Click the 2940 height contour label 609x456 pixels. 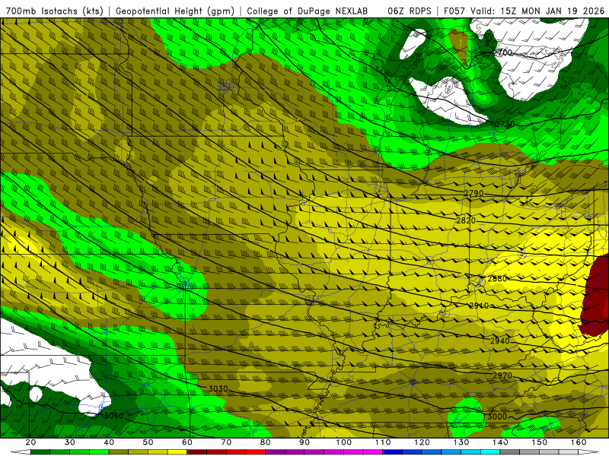pyautogui.click(x=499, y=340)
